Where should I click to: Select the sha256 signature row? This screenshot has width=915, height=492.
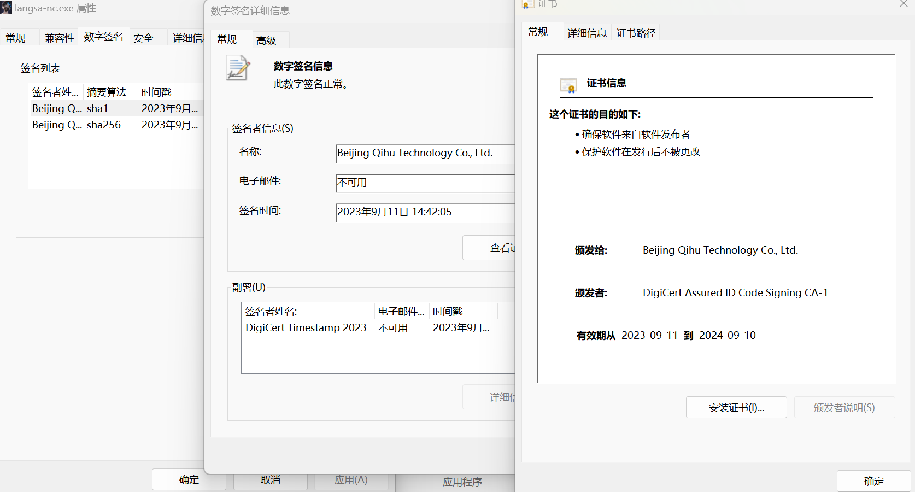(116, 125)
